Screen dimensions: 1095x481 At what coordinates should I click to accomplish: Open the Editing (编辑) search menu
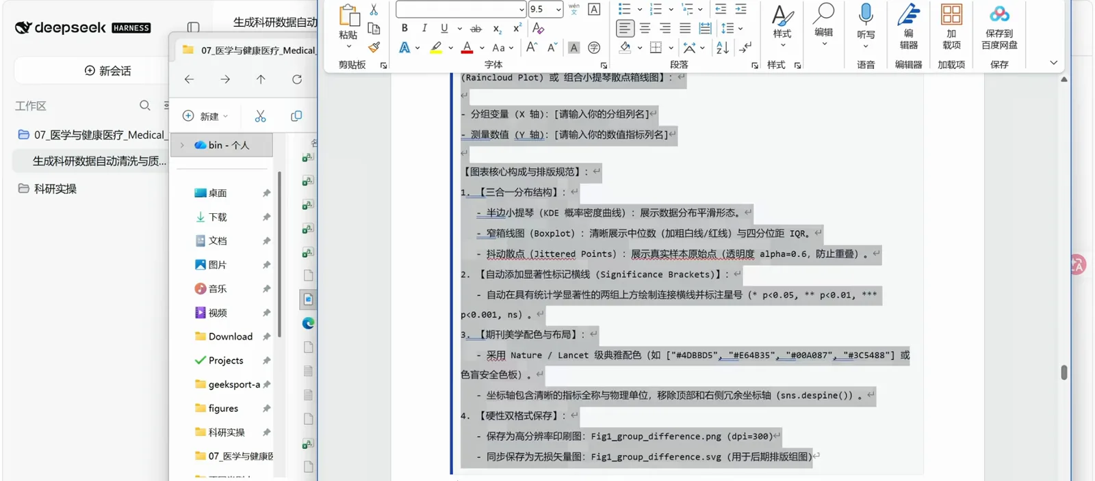[823, 25]
